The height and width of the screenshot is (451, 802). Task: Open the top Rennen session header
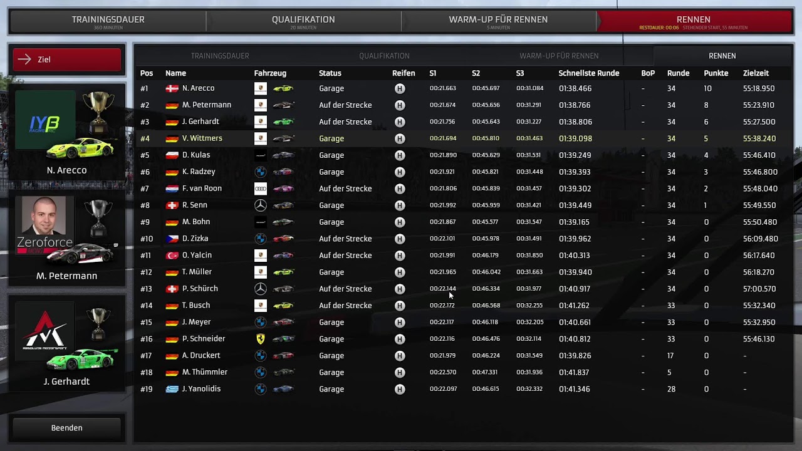694,21
